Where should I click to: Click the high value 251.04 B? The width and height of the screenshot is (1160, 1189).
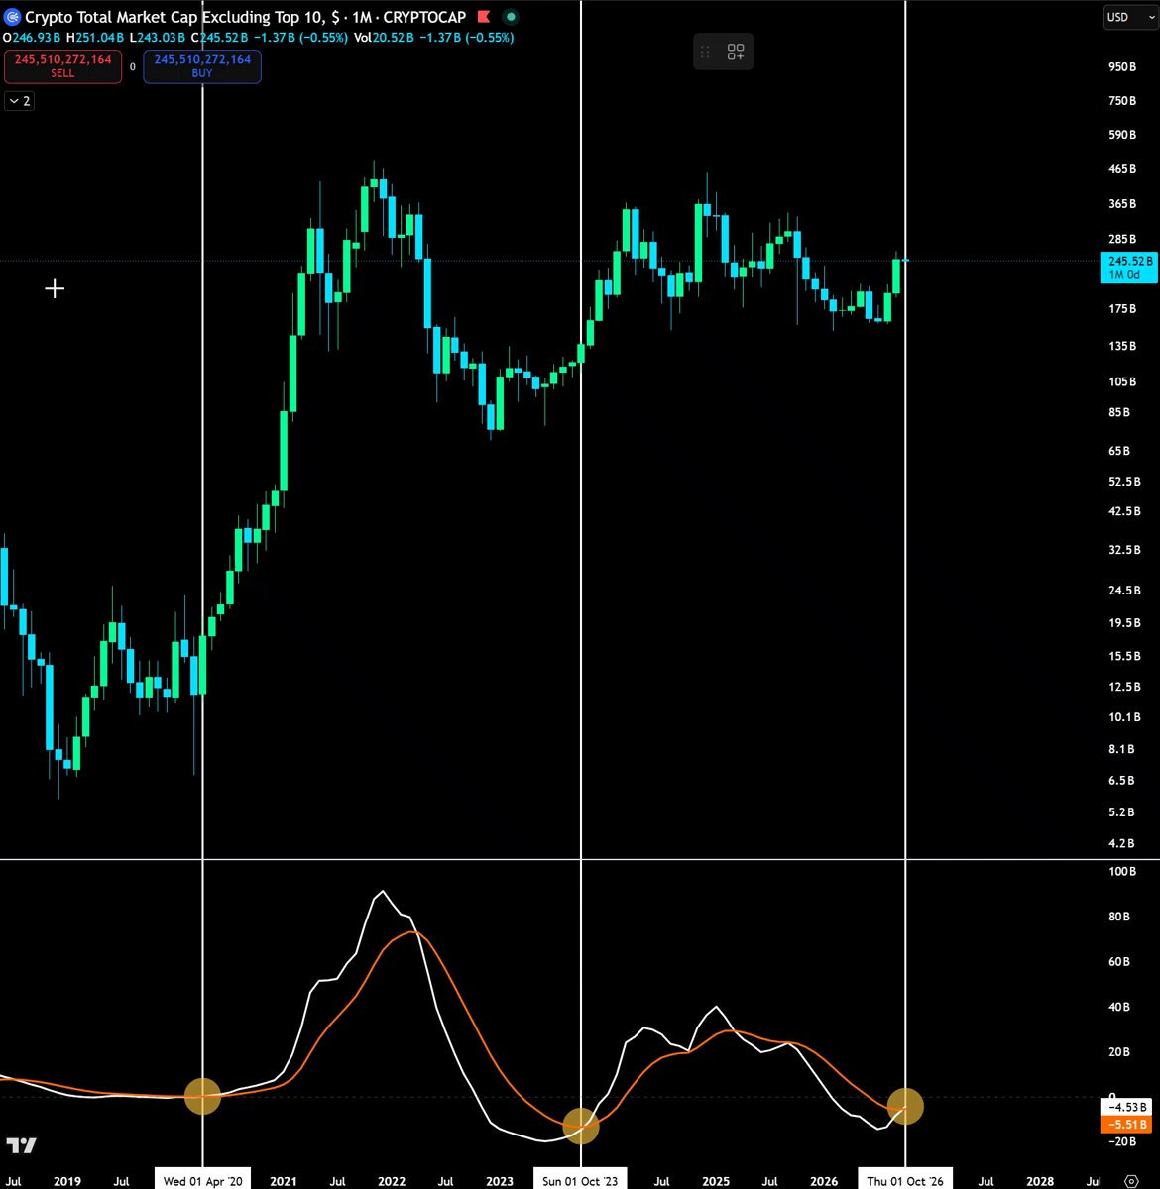pos(100,38)
